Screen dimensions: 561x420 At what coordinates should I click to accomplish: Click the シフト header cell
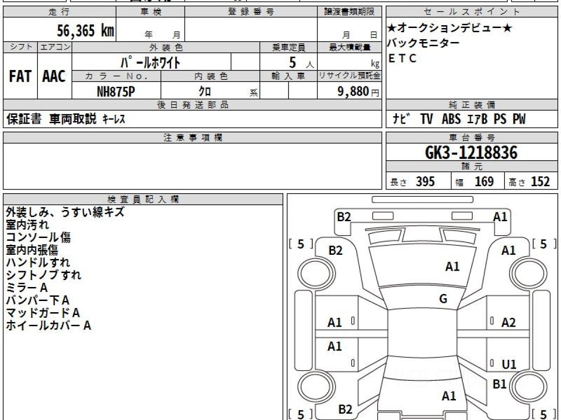(20, 47)
